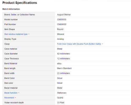Click the Watch Information section title
Image resolution: width=131 pixels, height=105 pixels.
[11, 9]
